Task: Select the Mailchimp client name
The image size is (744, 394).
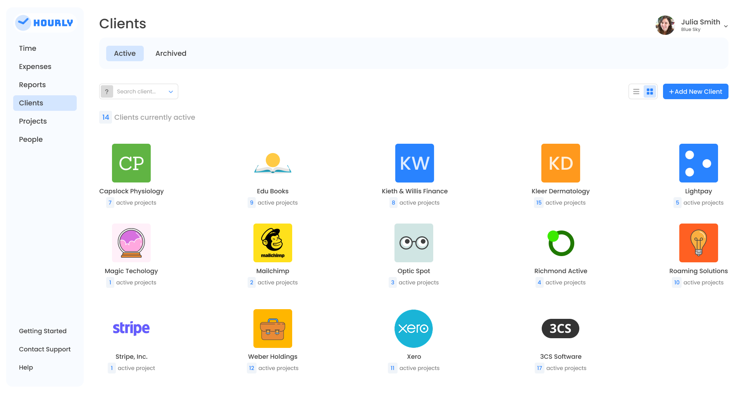Action: (x=273, y=271)
